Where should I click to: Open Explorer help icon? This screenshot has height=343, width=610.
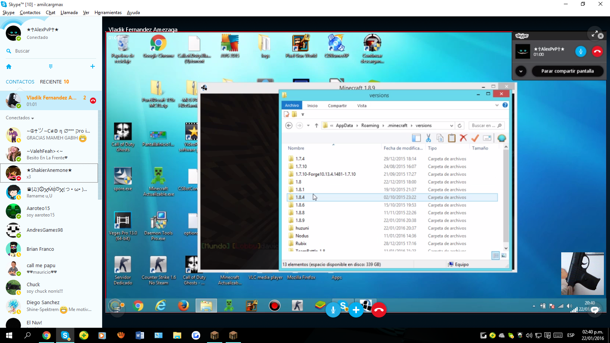point(505,105)
